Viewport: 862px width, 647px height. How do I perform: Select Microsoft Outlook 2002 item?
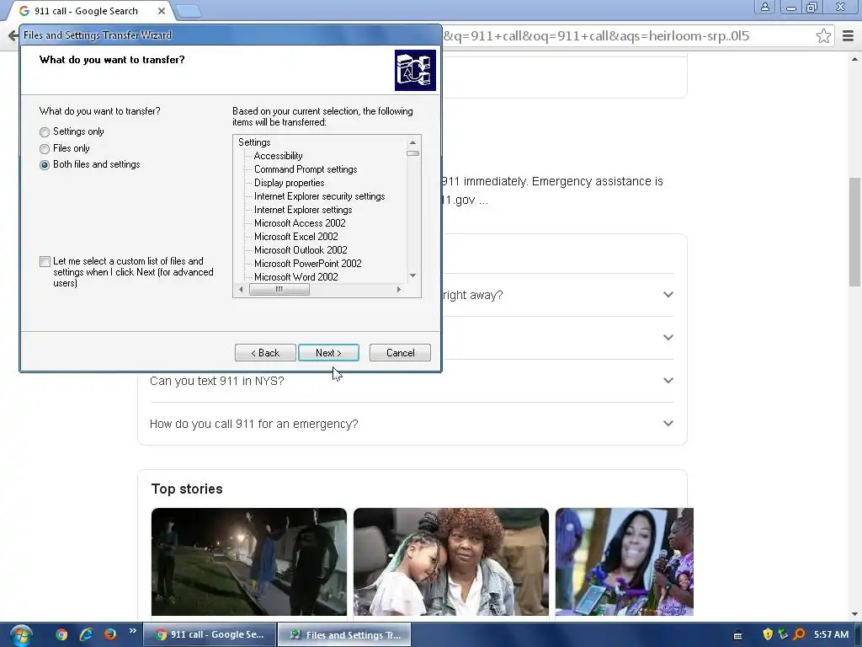tap(301, 250)
